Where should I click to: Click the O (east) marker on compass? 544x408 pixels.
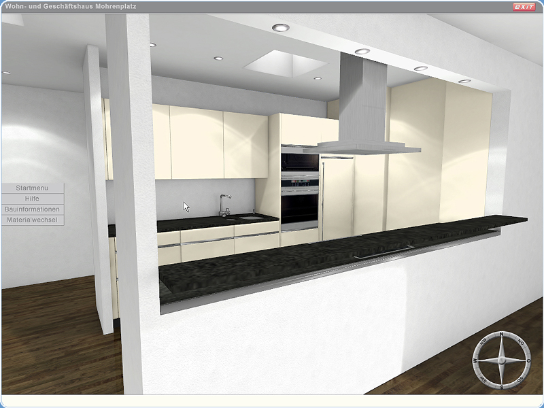click(528, 360)
